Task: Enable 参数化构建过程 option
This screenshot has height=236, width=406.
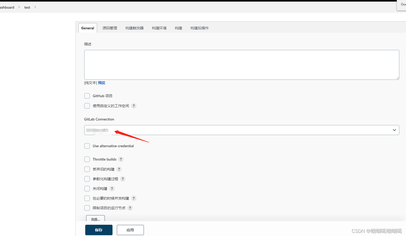Action: click(87, 179)
